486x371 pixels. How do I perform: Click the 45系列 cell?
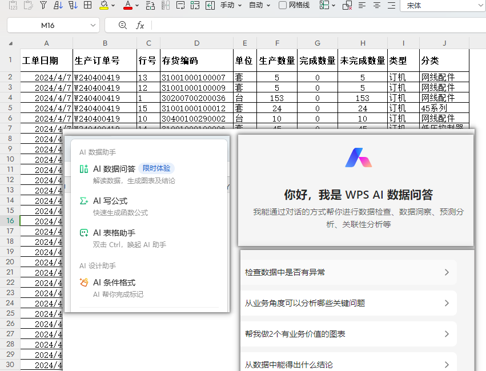444,108
